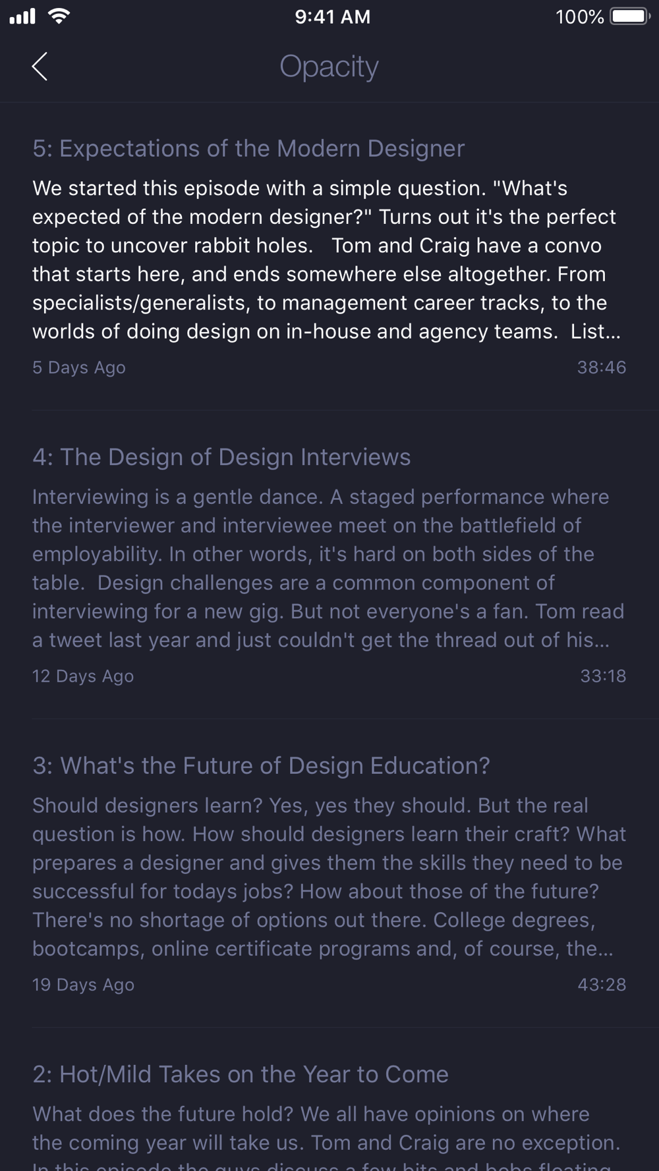
Task: Tap the battery icon in status bar
Action: pyautogui.click(x=630, y=16)
